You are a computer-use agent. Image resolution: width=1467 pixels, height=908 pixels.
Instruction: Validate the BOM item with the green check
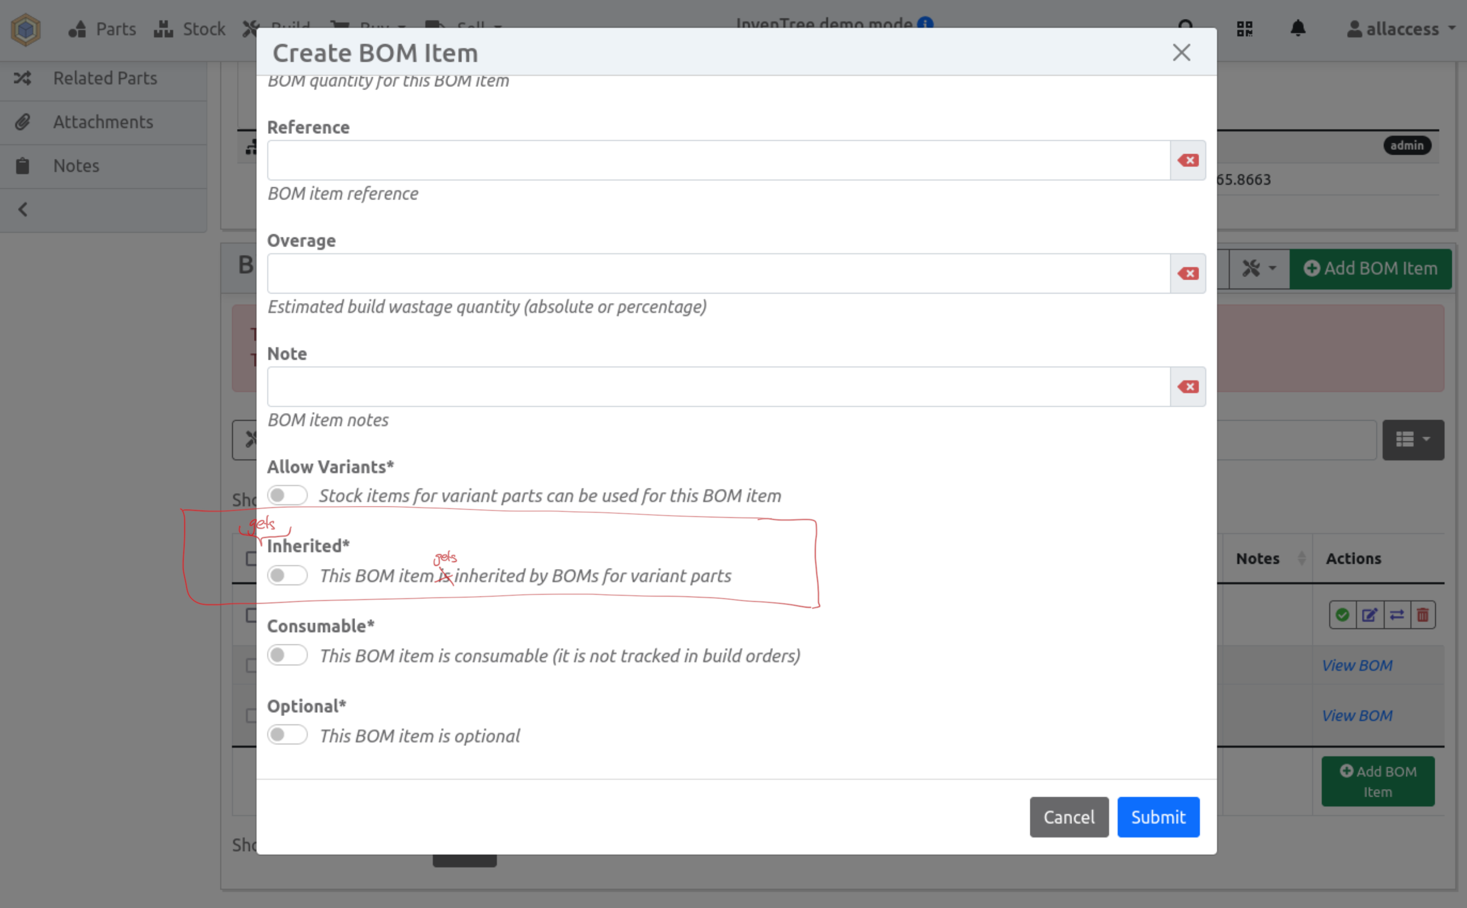coord(1343,615)
